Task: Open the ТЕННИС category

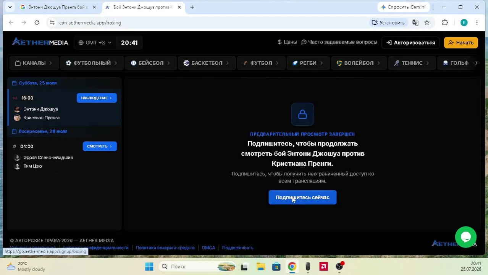Action: click(411, 63)
